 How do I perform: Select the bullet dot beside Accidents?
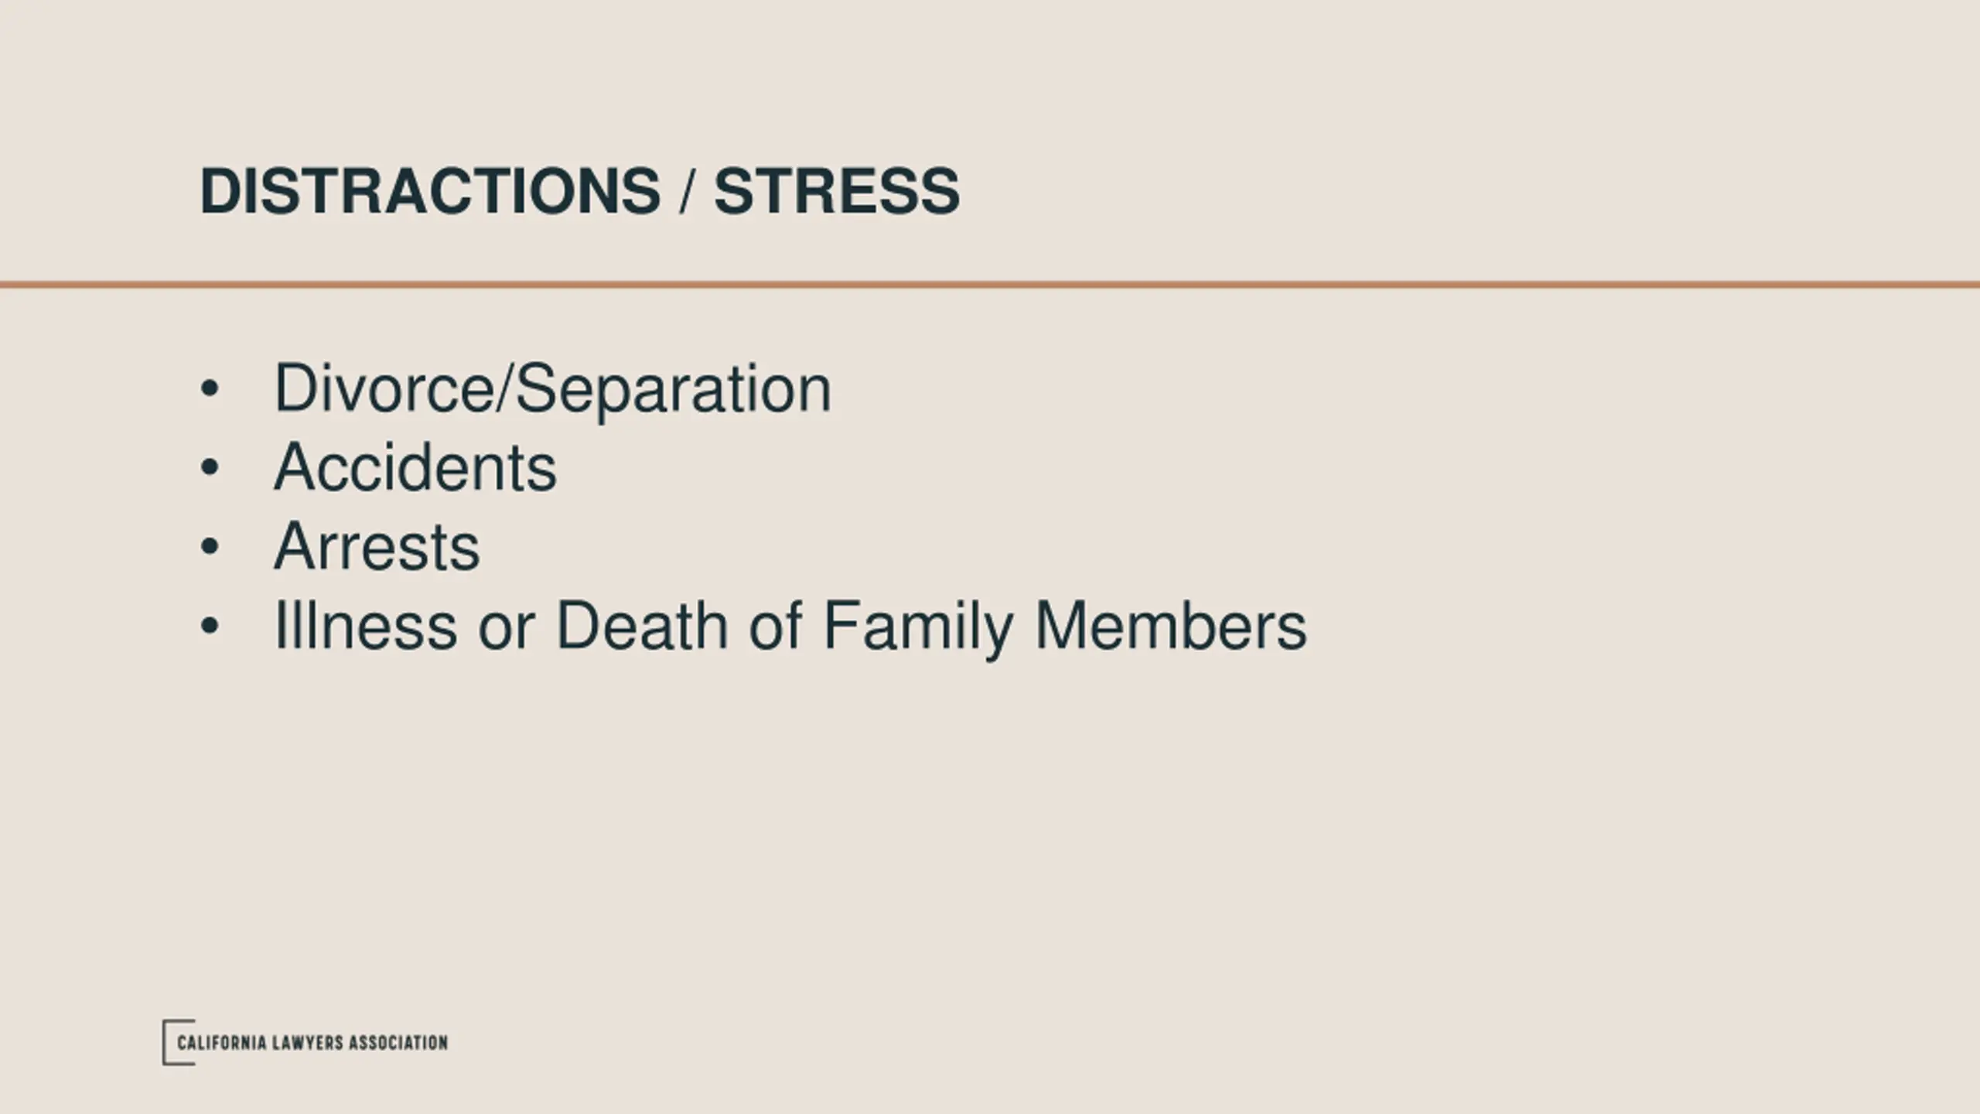[x=210, y=467]
